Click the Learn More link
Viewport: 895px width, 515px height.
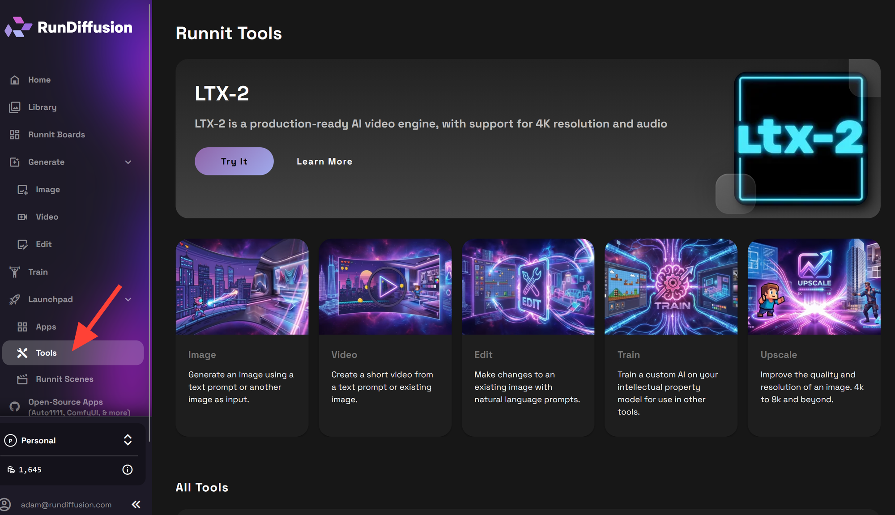(324, 162)
